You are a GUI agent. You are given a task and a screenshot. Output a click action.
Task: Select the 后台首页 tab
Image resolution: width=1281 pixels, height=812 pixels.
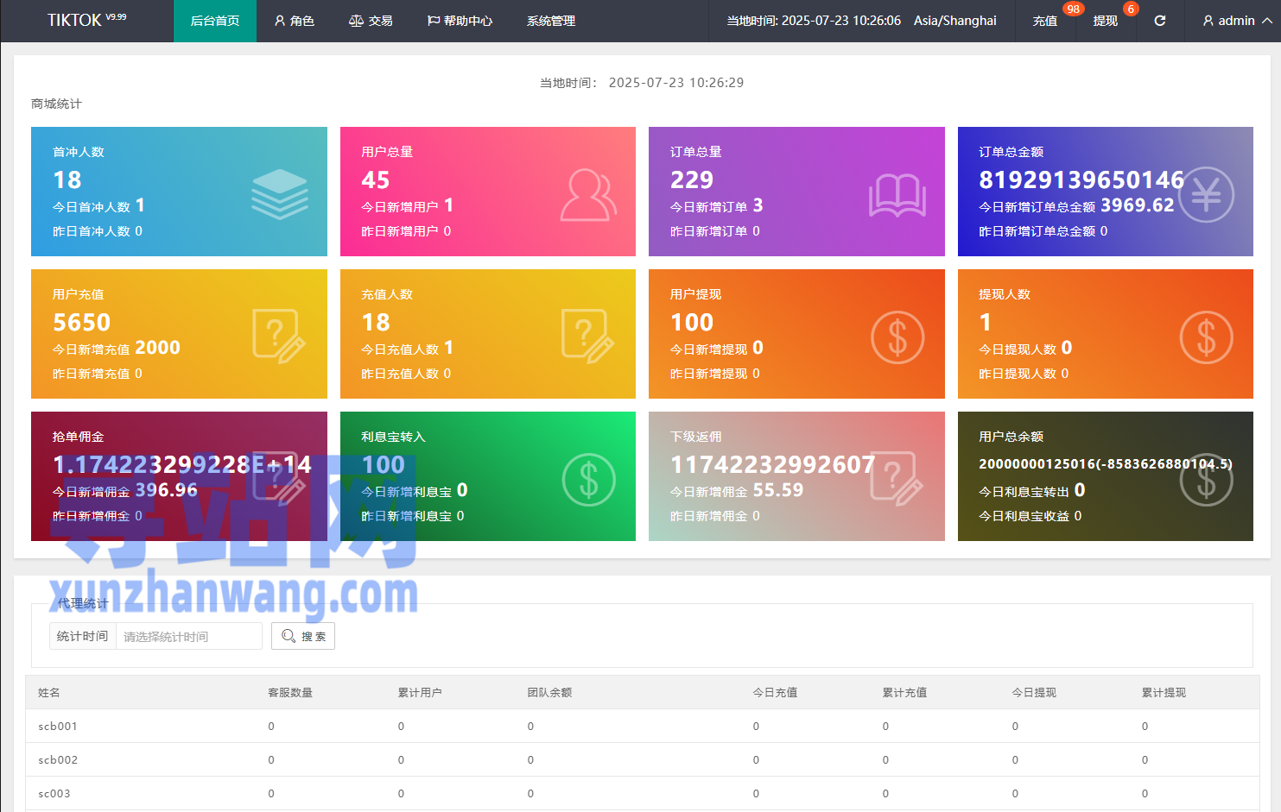coord(215,21)
